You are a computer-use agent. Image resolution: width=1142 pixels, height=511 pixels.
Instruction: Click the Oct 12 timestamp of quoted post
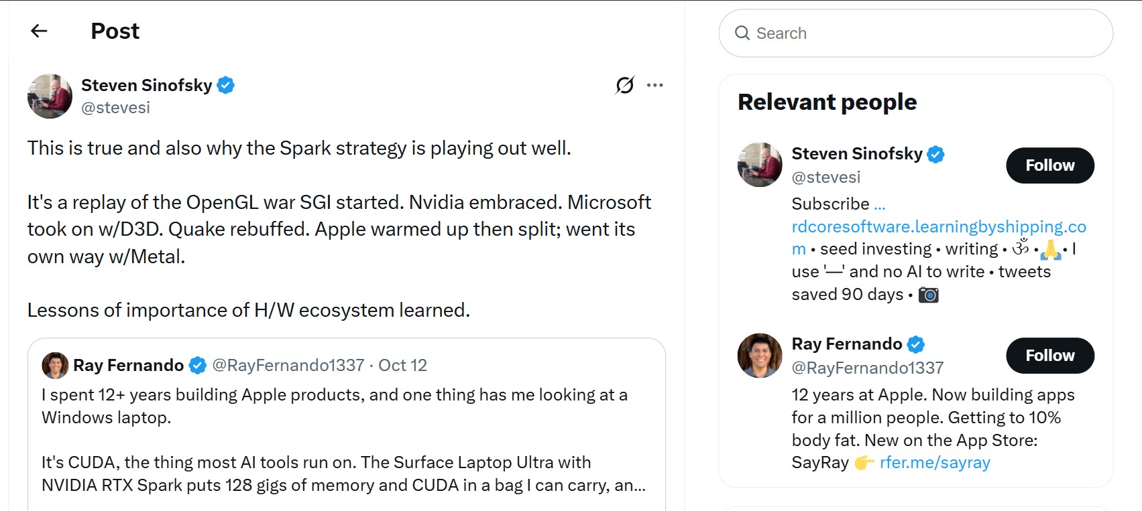click(x=402, y=365)
